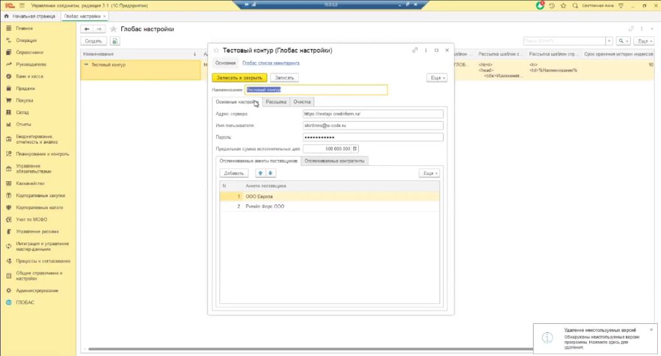
Task: Switch to the Рассылка tab
Action: (276, 102)
